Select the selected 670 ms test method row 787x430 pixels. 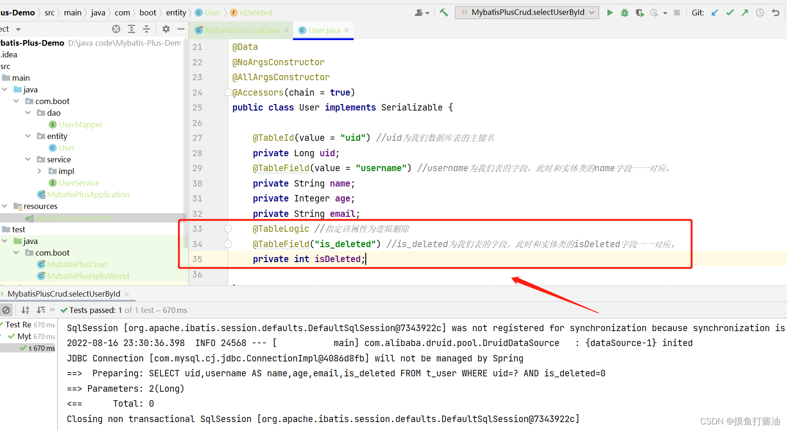click(x=28, y=348)
